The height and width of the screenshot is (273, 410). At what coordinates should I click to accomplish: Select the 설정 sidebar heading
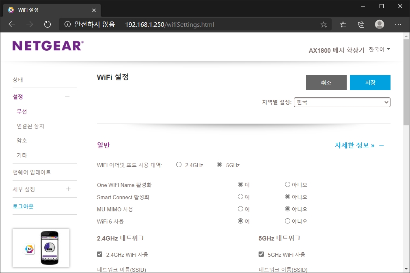[x=18, y=97]
